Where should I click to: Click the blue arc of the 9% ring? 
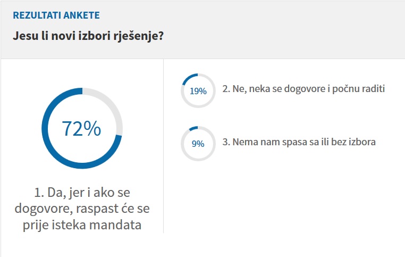194,128
